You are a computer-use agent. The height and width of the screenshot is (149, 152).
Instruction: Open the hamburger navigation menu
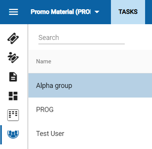(x=13, y=12)
